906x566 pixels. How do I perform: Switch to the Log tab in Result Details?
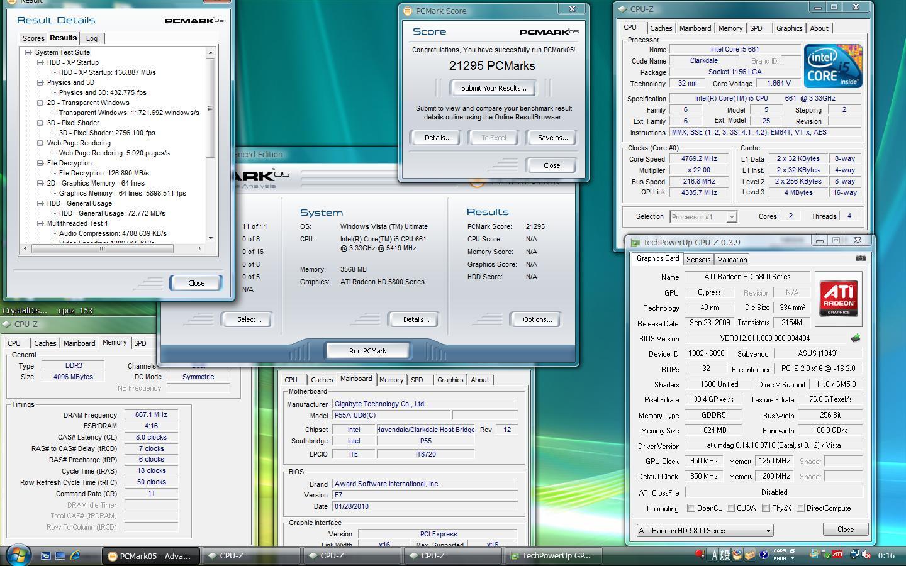click(x=92, y=38)
